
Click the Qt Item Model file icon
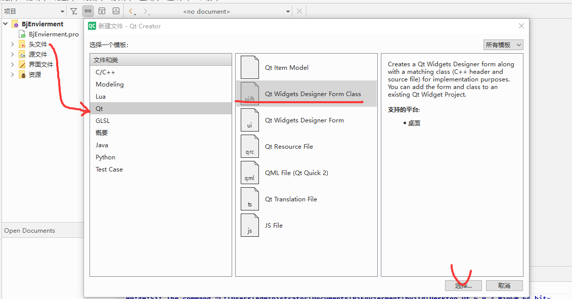click(x=250, y=67)
